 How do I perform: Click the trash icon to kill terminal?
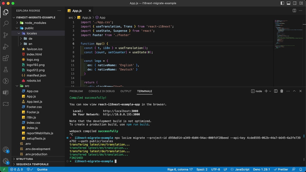(282, 91)
